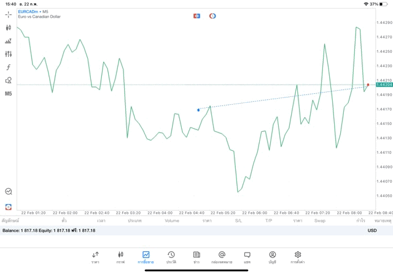Tap the red-blue circular chart toggle
Viewport: 393px width, 274px height.
point(212,16)
